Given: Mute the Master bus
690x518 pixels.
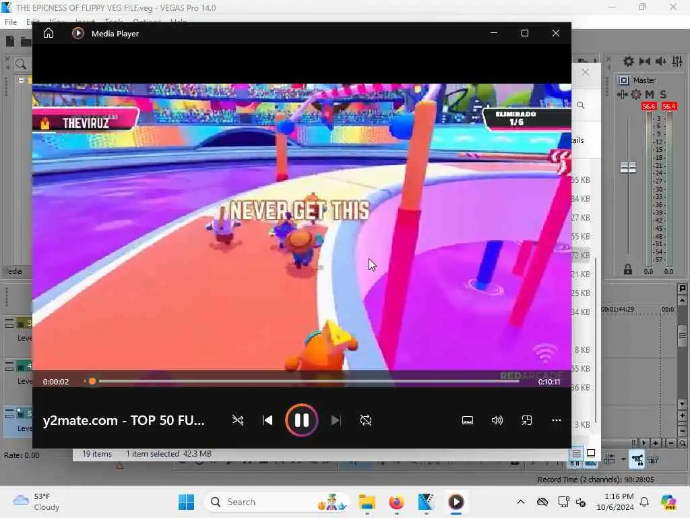Looking at the screenshot, I should tap(650, 94).
